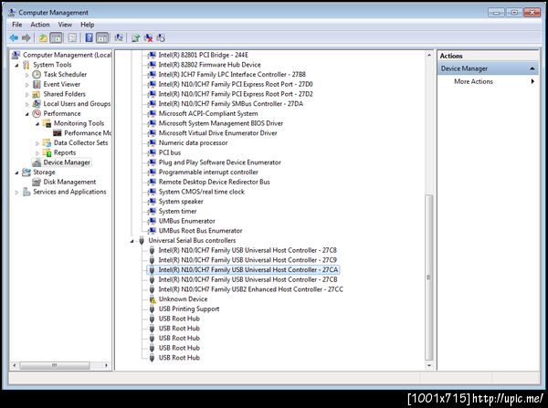Image resolution: width=548 pixels, height=408 pixels.
Task: Expand the Event Viewer node arrow
Action: (x=26, y=85)
